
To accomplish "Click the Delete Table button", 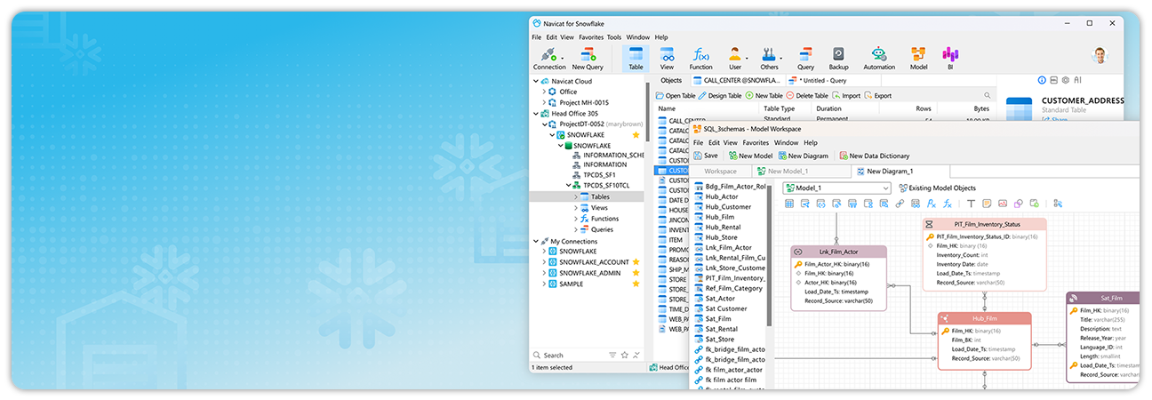I will point(807,95).
